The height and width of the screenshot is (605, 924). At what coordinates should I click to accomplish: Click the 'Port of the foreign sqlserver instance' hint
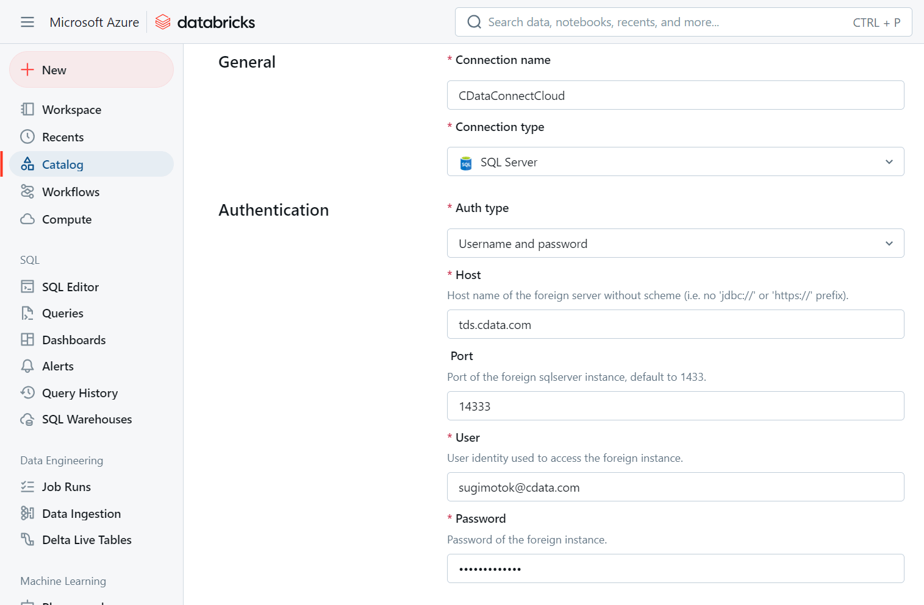click(576, 377)
